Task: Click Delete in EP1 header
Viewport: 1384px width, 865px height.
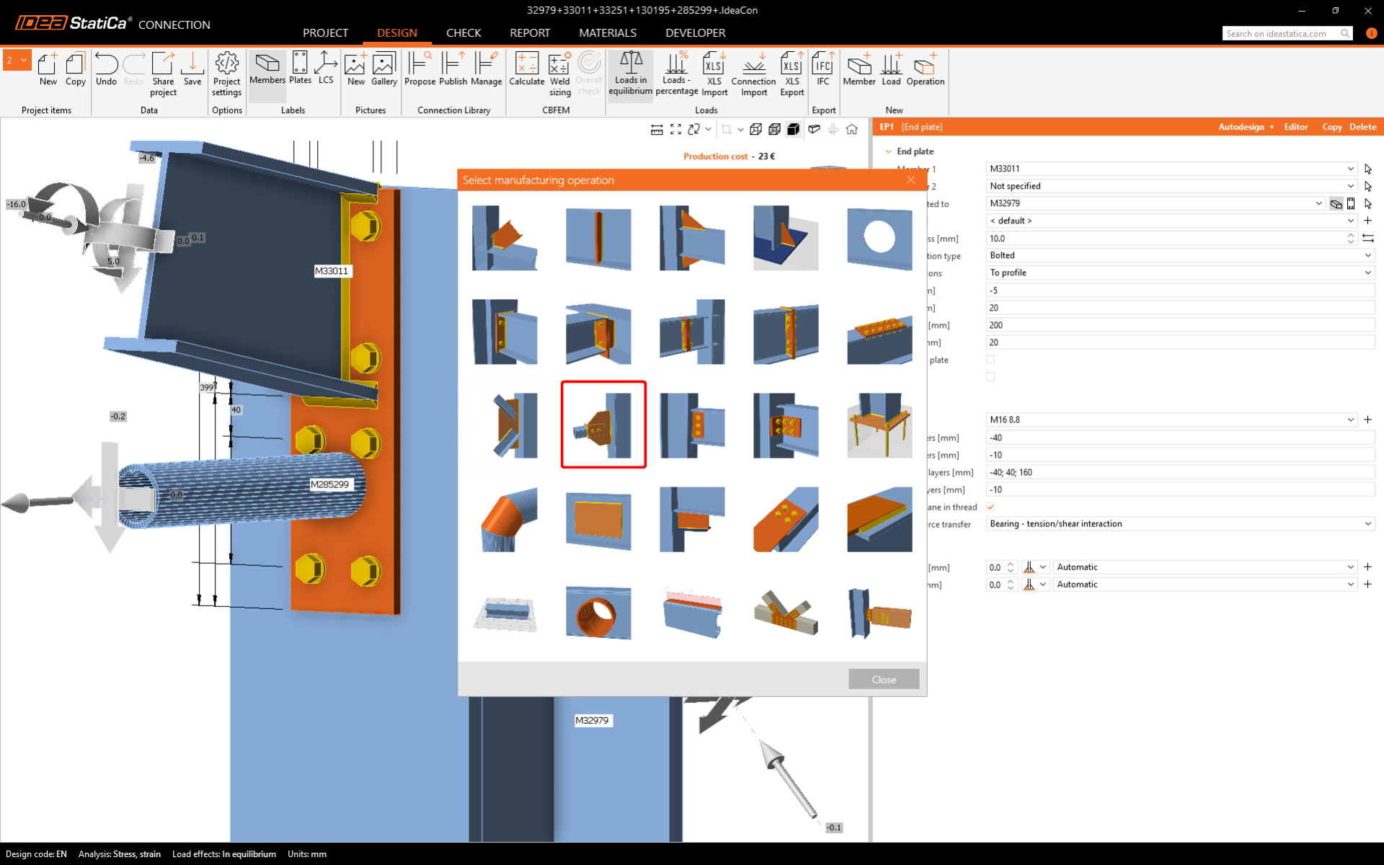Action: [x=1362, y=127]
